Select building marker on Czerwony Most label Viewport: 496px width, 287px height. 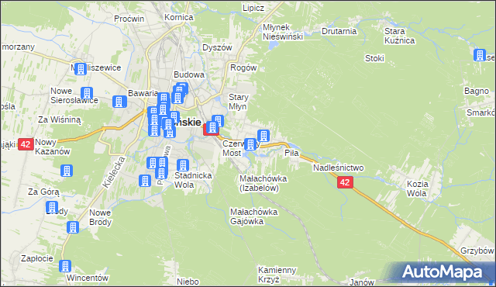click(250, 144)
